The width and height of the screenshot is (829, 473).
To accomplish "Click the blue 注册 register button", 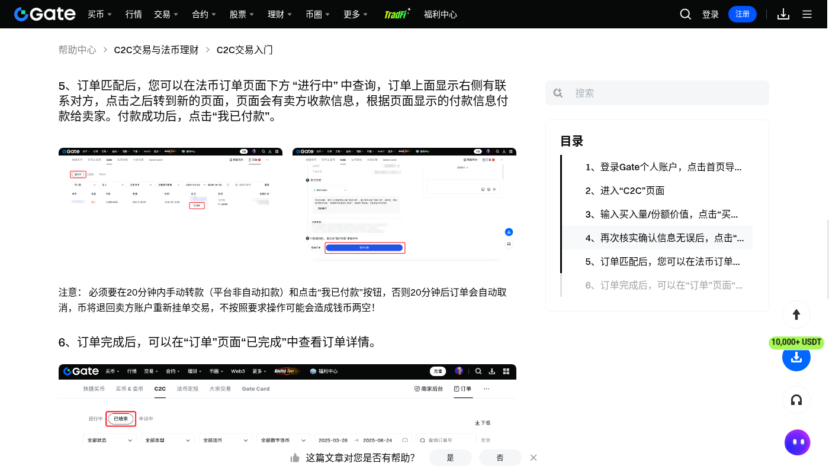I will (743, 14).
